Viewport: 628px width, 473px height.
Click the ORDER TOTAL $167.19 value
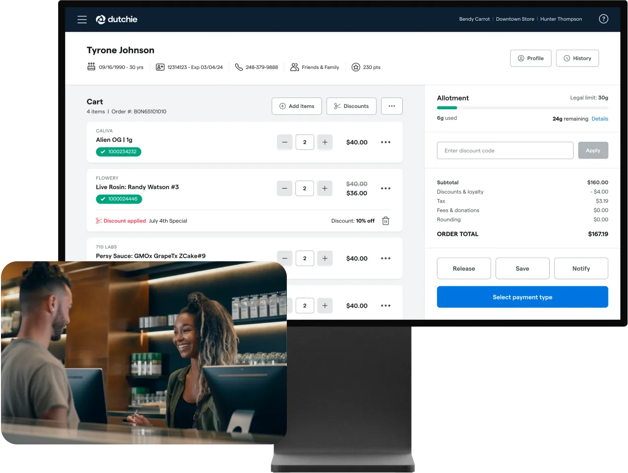tap(598, 234)
